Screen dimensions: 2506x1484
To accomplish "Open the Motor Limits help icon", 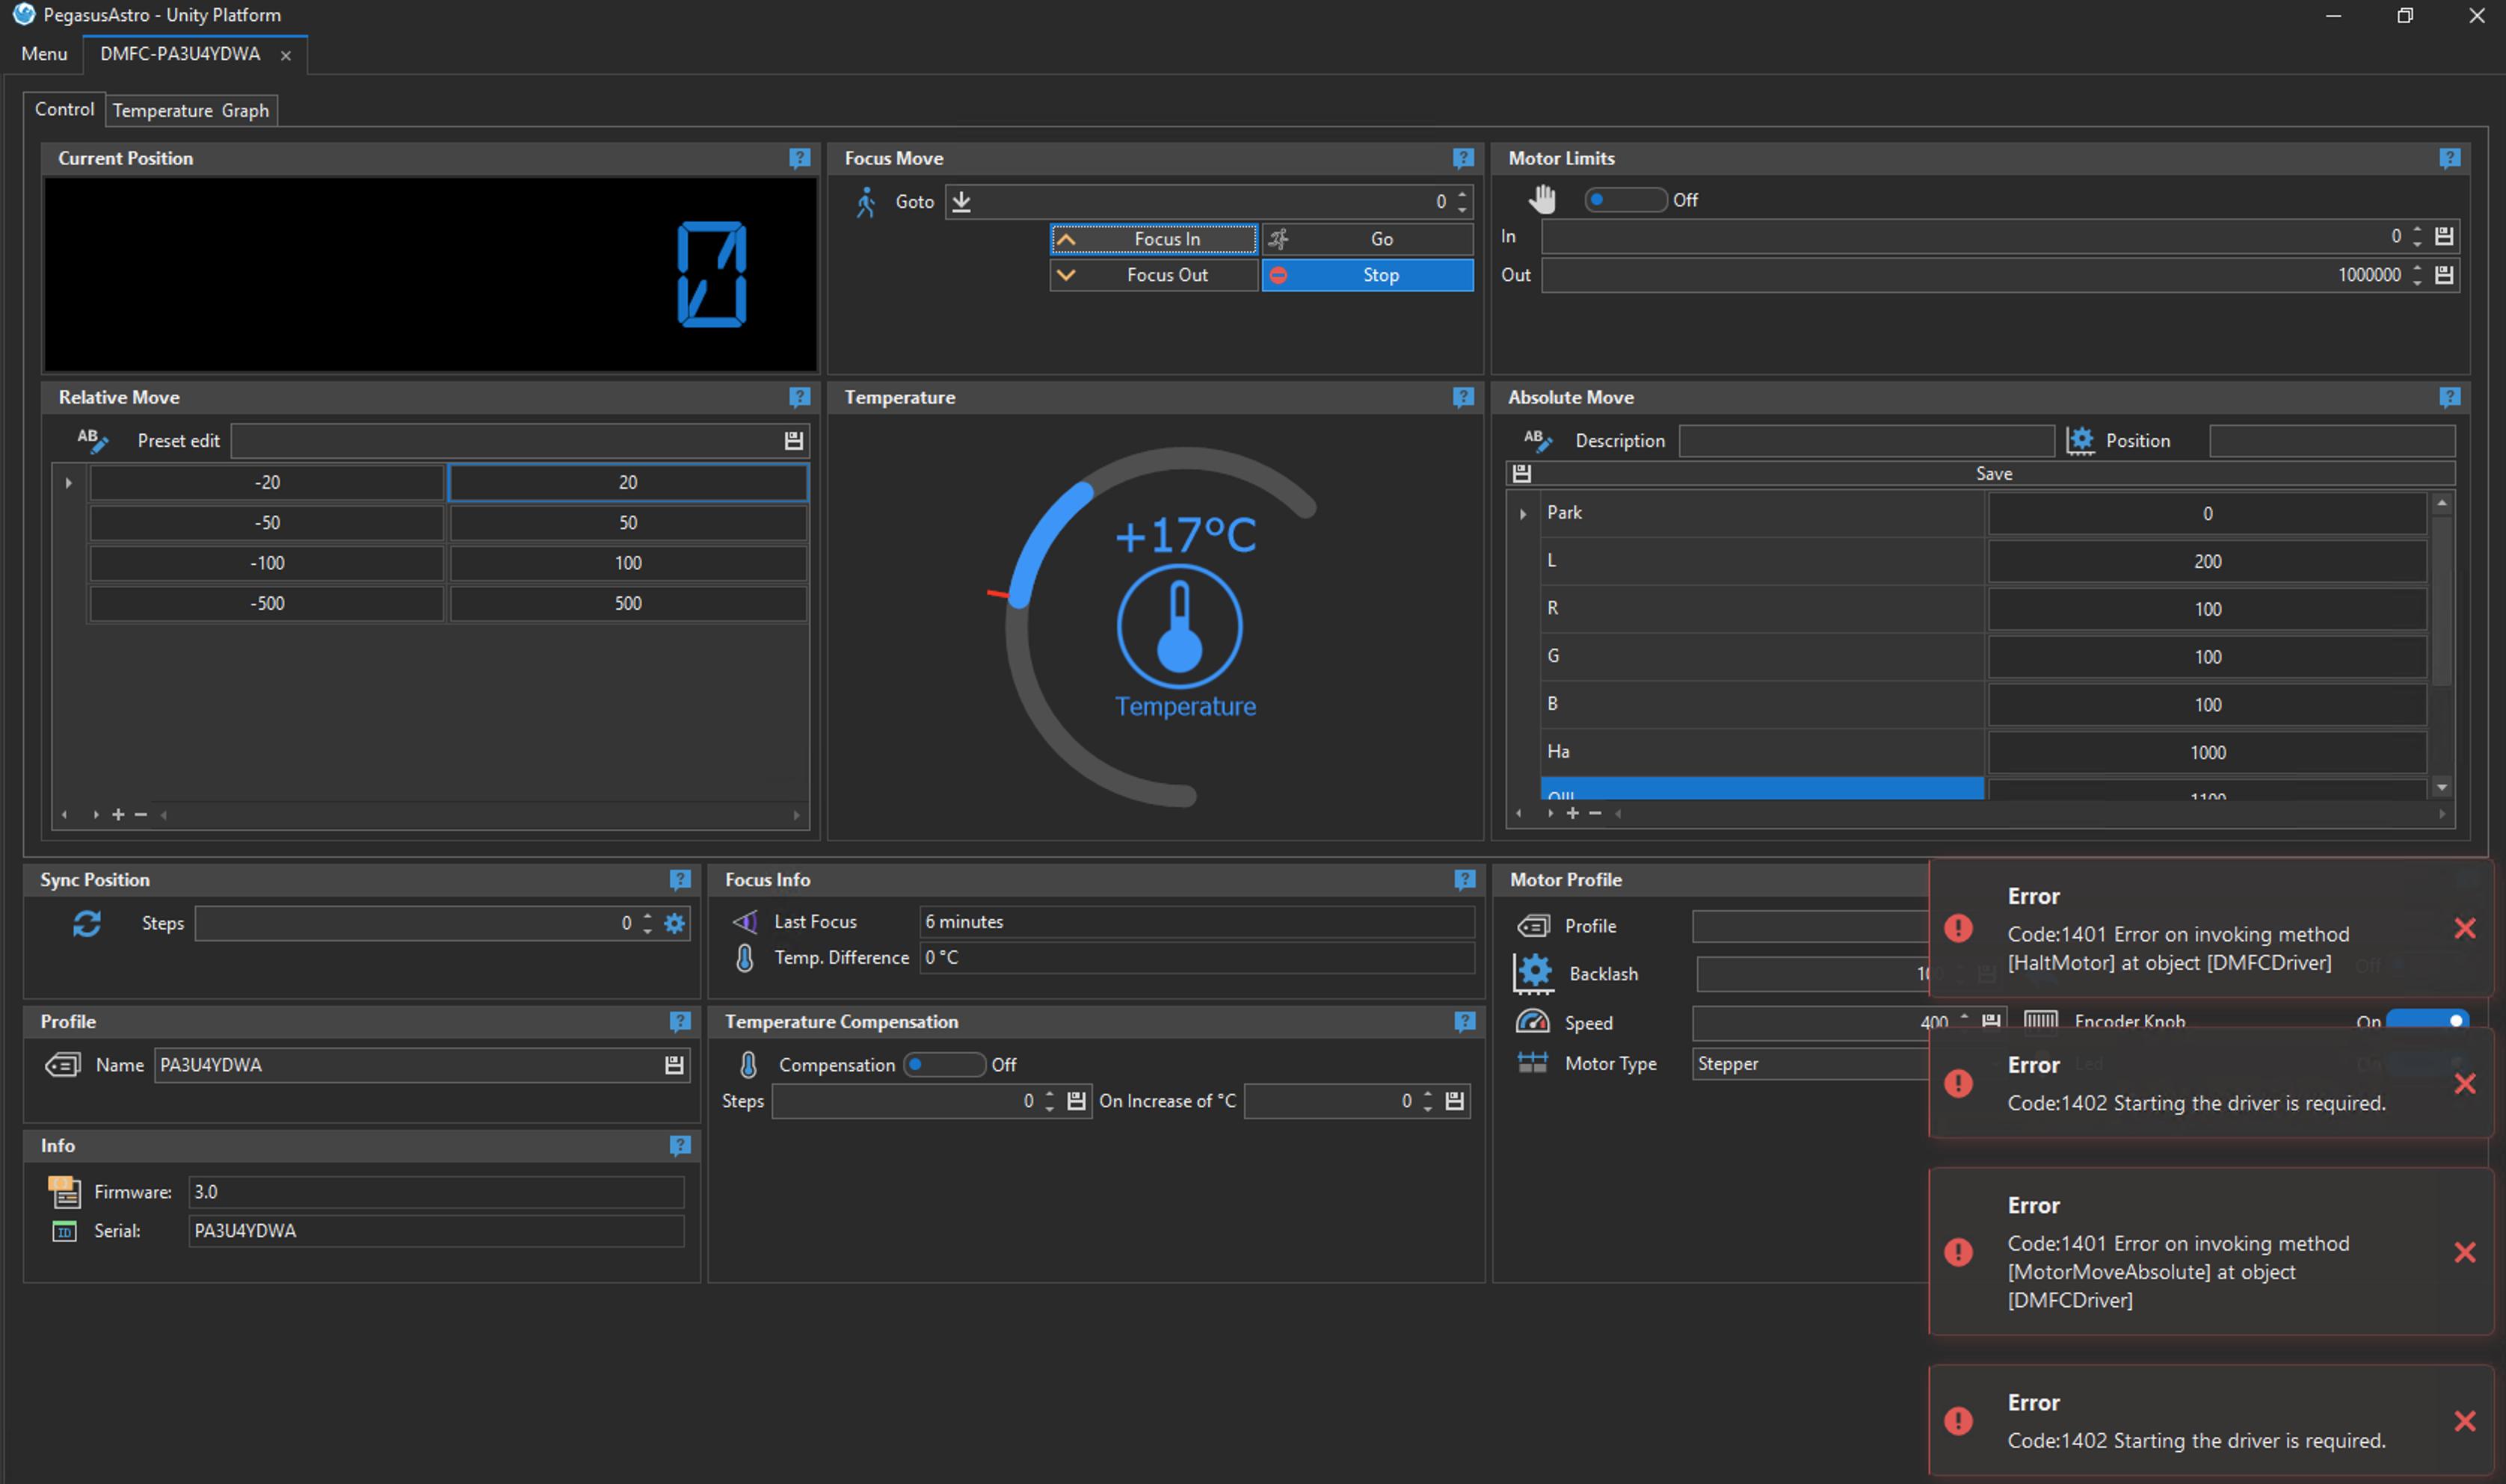I will point(2449,158).
